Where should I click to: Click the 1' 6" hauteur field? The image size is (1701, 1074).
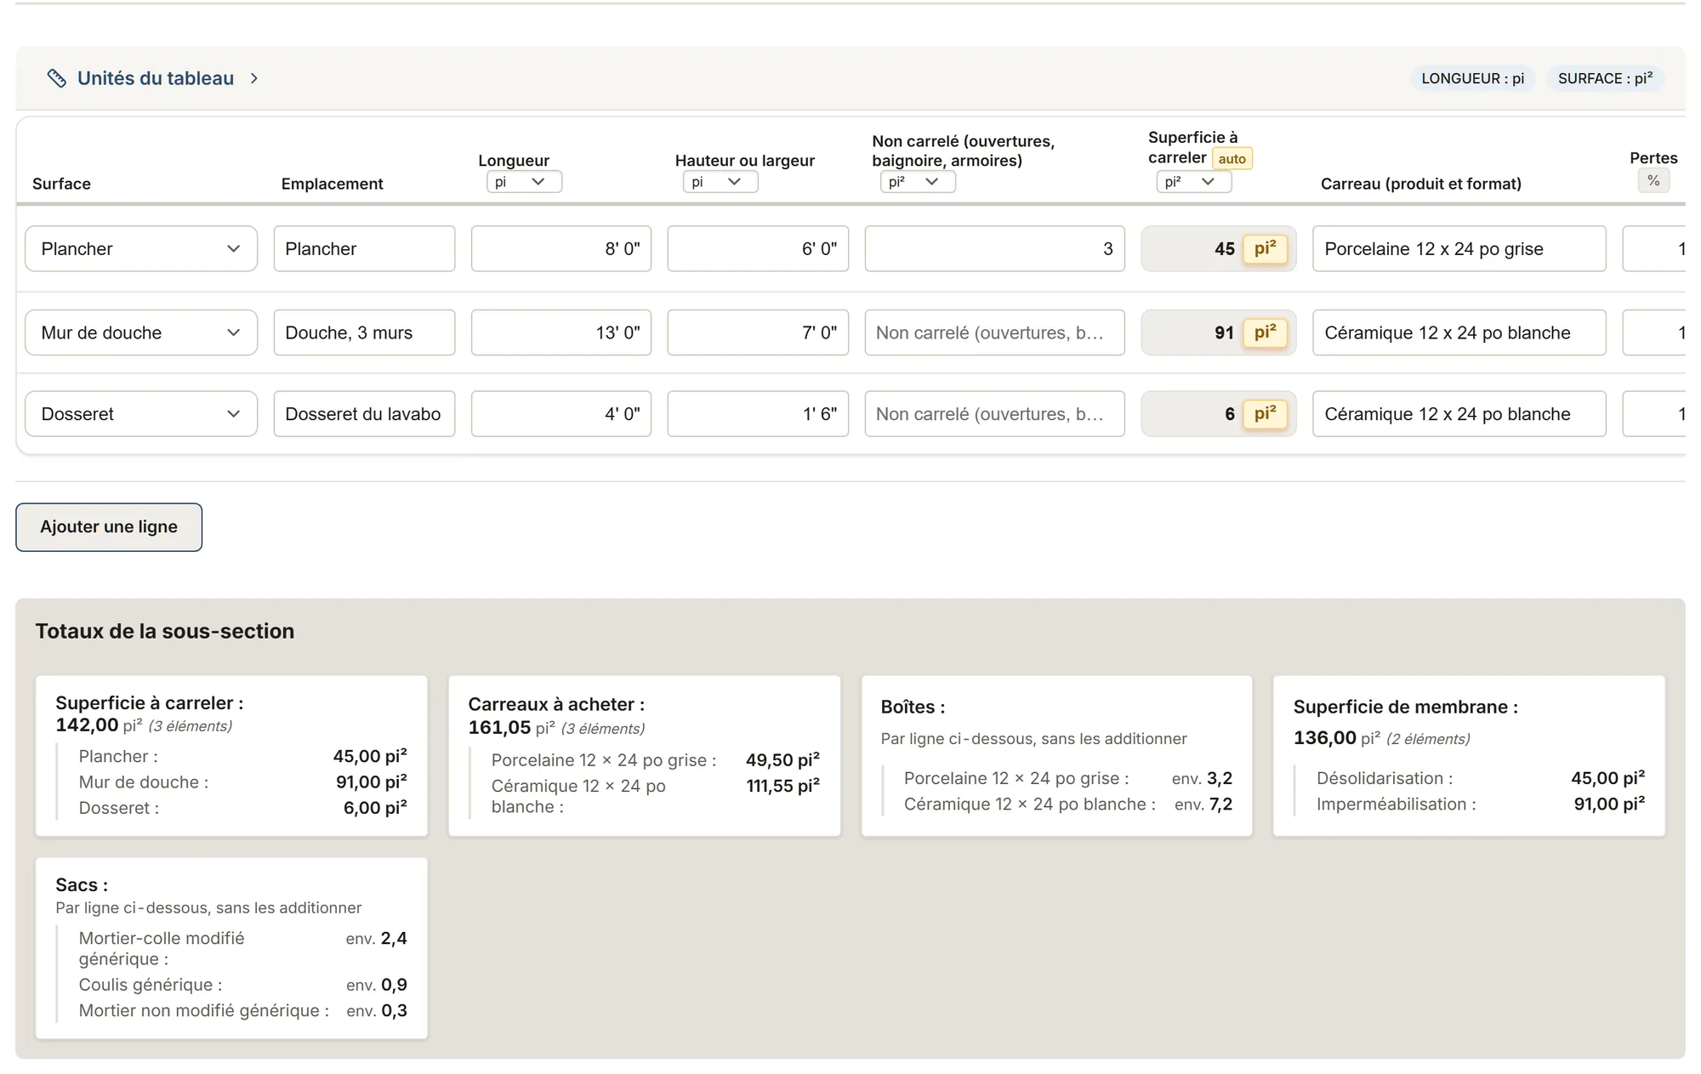click(758, 414)
